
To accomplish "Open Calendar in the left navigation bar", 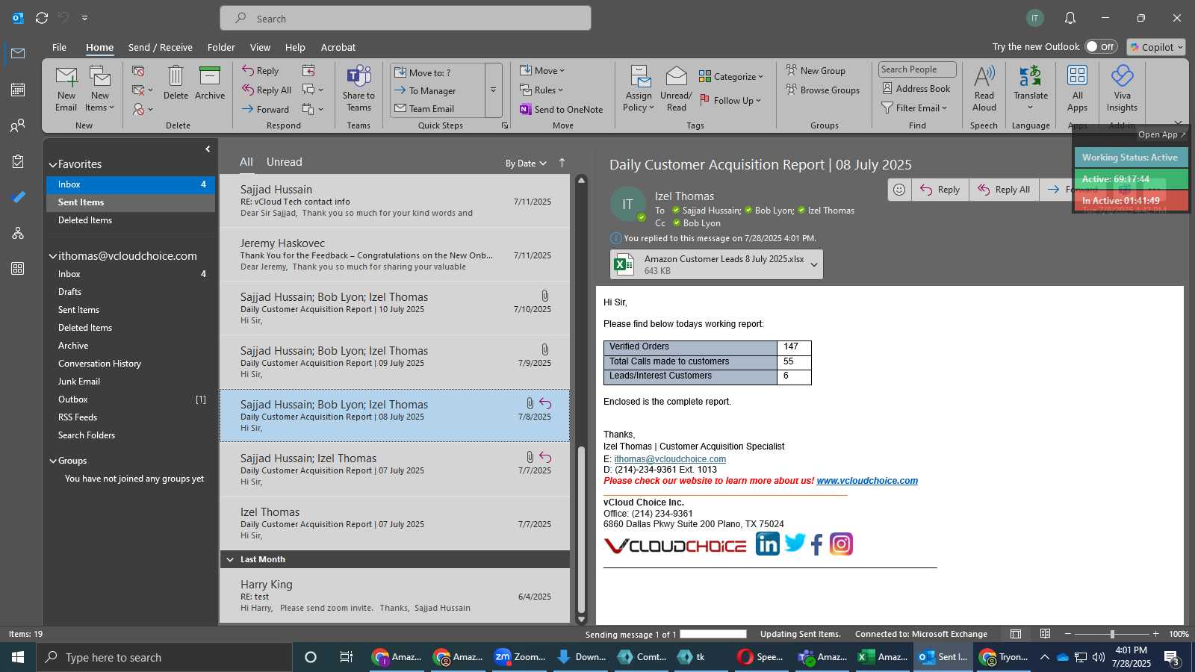I will 18,90.
